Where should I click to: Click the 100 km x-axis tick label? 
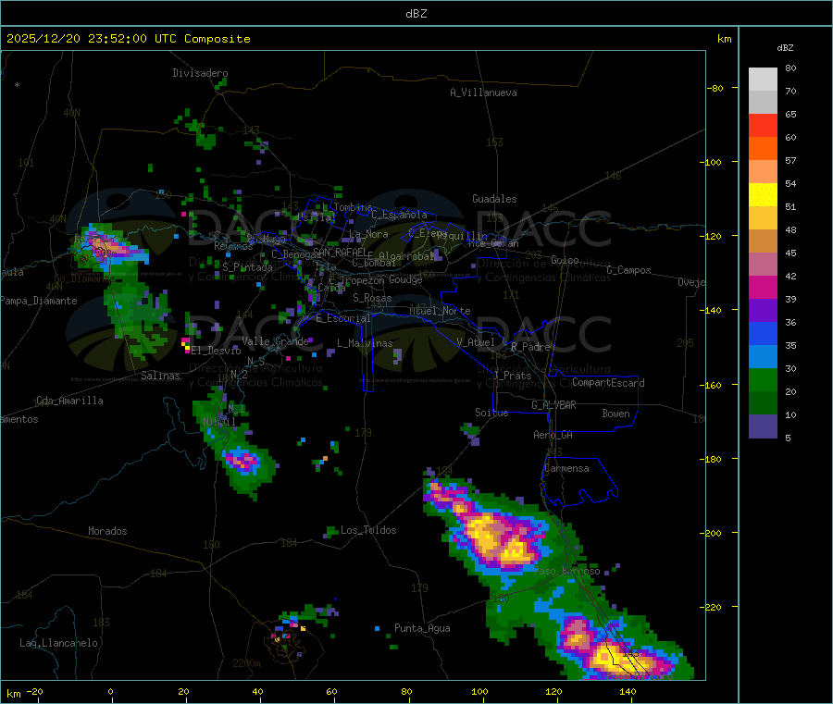(479, 691)
